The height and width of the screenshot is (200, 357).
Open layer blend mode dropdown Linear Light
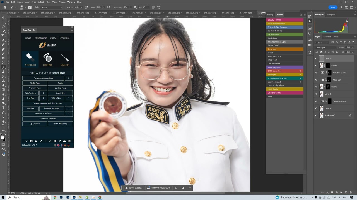click(x=325, y=47)
